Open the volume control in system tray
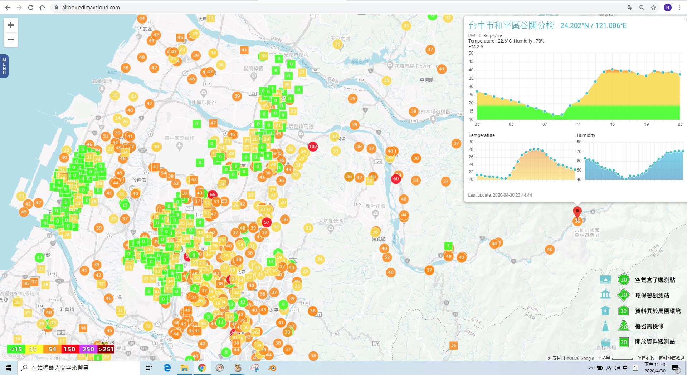 point(617,368)
